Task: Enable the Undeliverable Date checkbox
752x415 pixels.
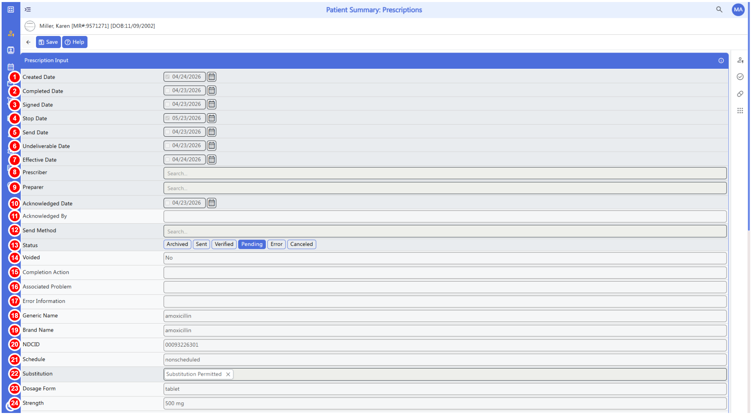Action: pos(167,146)
